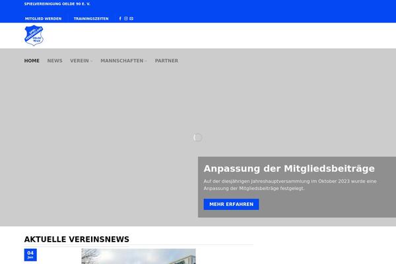Expand the Verein dropdown menu

point(81,61)
